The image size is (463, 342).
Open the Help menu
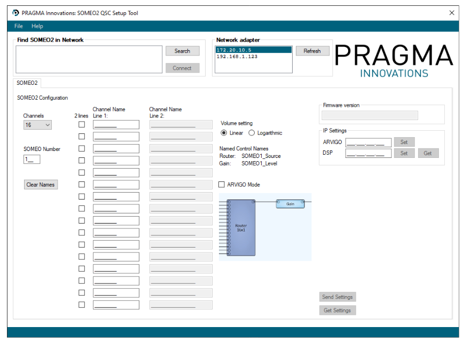pos(37,26)
